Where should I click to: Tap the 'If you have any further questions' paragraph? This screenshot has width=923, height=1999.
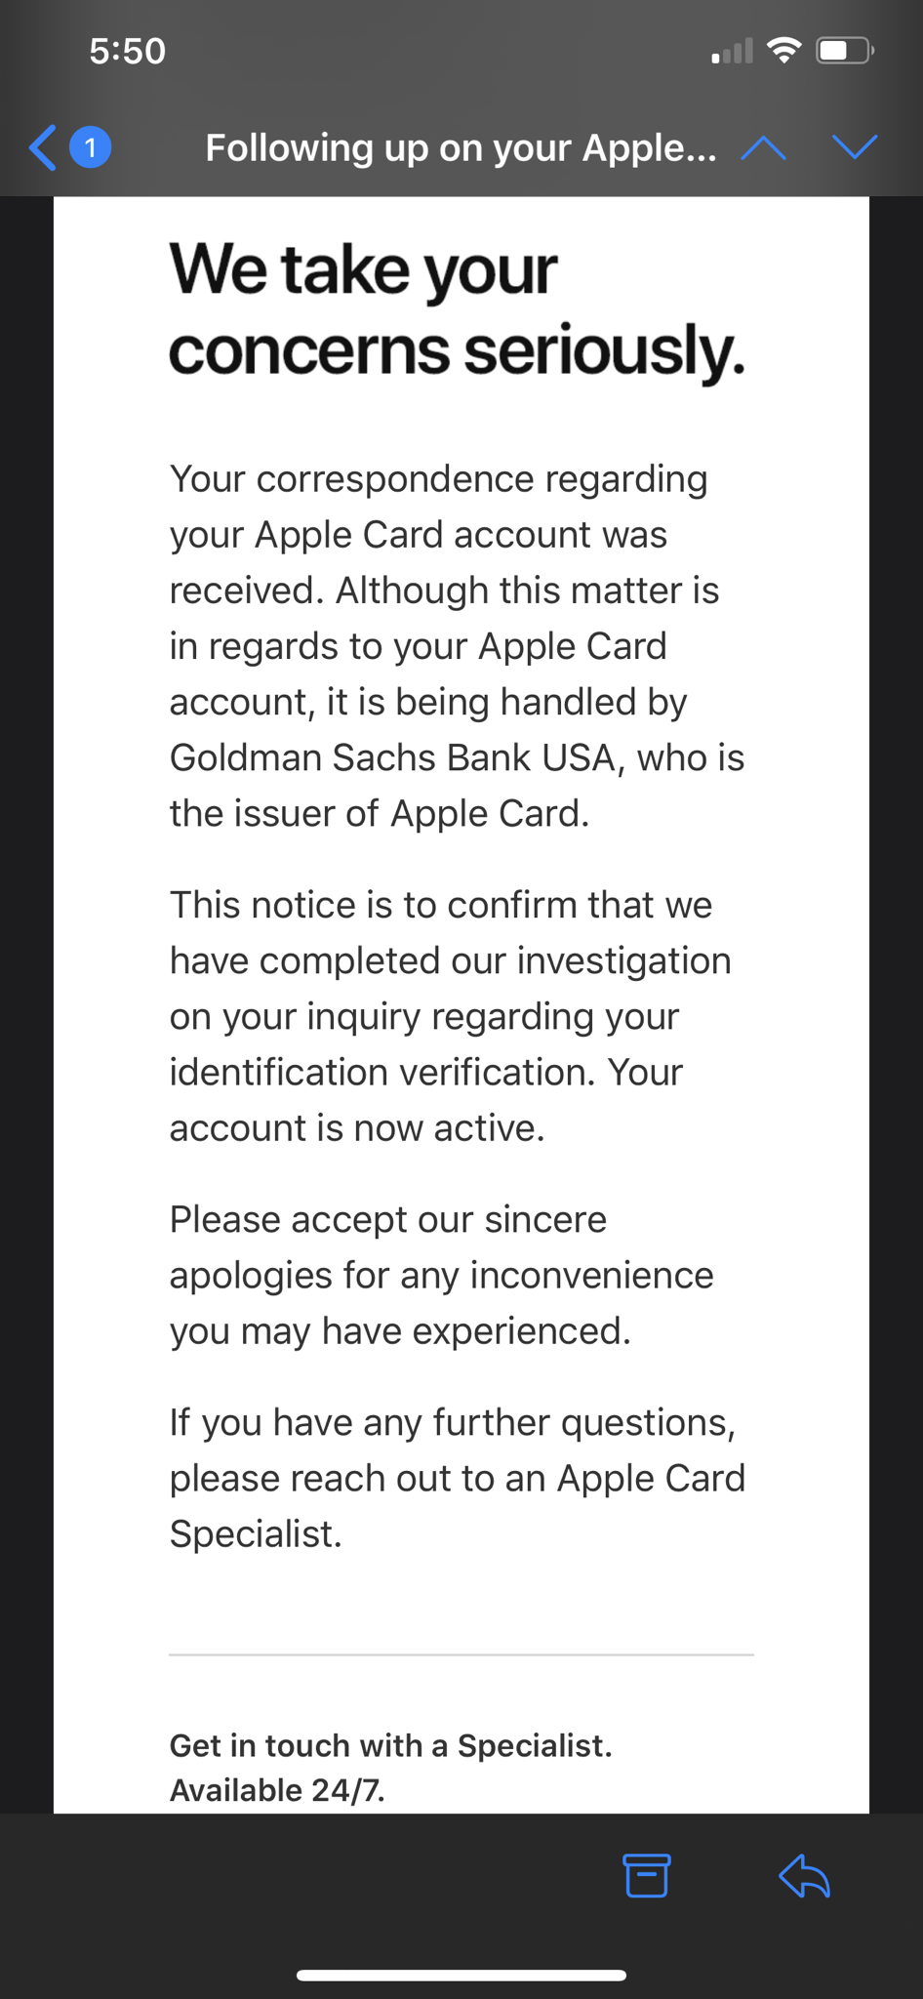coord(457,1478)
